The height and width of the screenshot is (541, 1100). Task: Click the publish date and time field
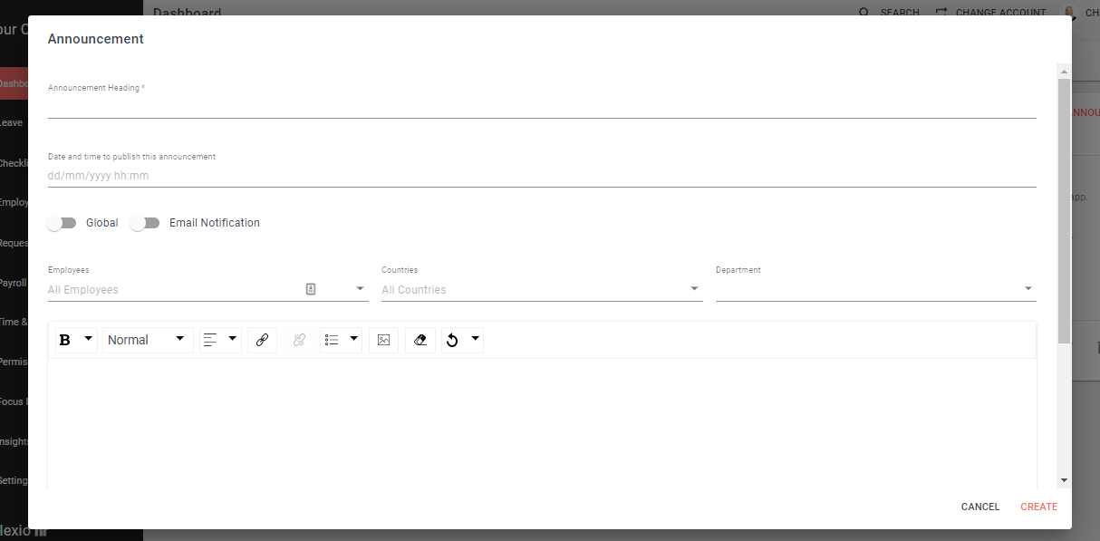pos(542,176)
